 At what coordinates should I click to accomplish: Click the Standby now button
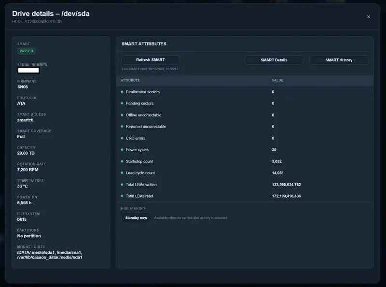[136, 218]
